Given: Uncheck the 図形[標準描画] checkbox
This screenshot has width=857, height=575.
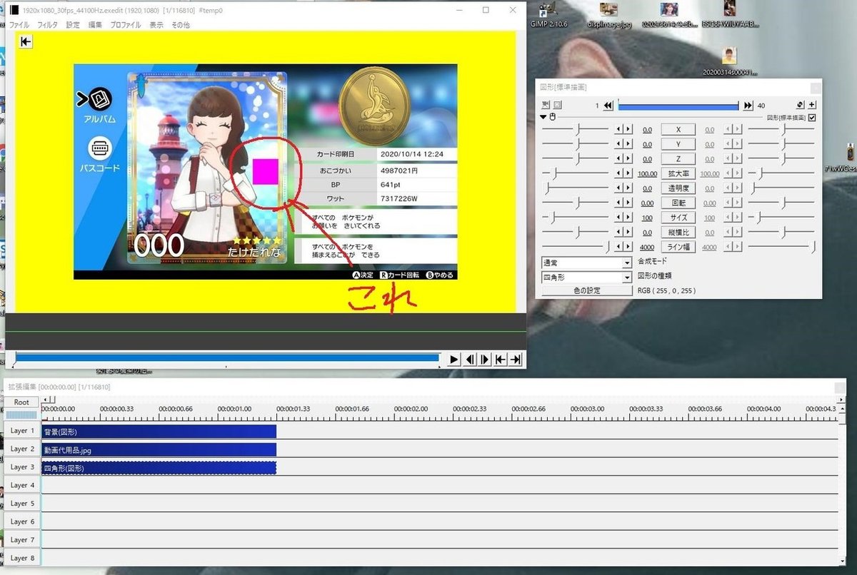Looking at the screenshot, I should point(811,117).
